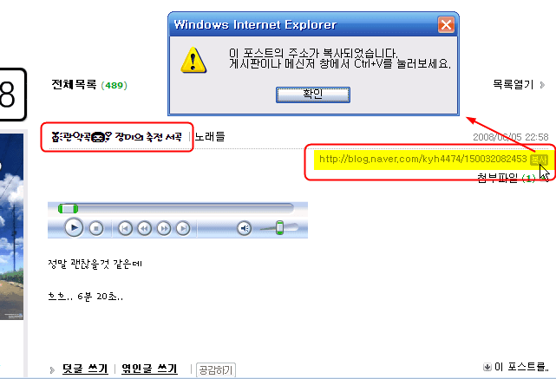Adjust the media player volume slider
The image size is (556, 379).
[279, 227]
